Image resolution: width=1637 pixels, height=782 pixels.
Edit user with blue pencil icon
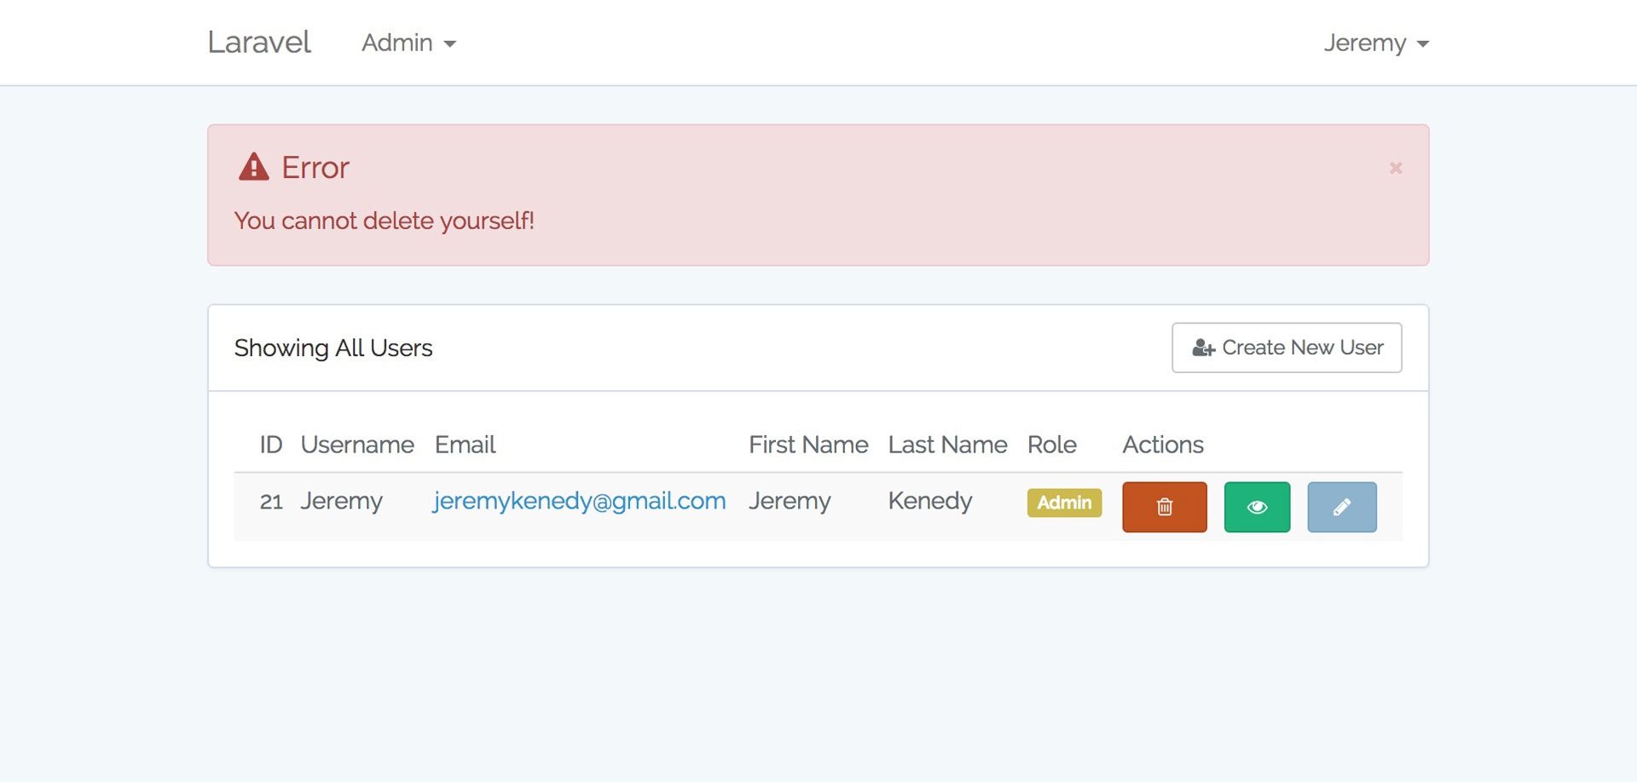click(1341, 507)
